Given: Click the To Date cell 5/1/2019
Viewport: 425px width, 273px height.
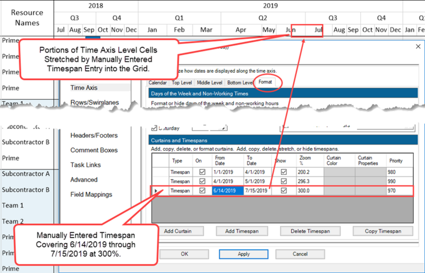Looking at the screenshot, I should tap(258, 181).
